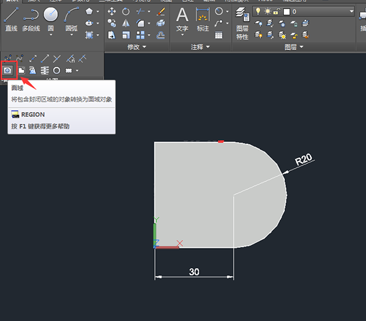Toggle layer 0 lightbulb on/off
This screenshot has height=321, width=366.
point(258,12)
